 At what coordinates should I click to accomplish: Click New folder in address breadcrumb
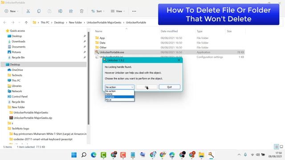(x=75, y=23)
